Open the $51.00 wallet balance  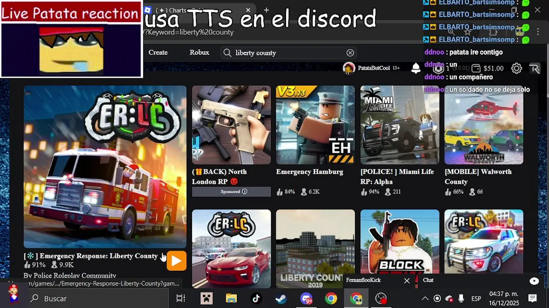coord(488,68)
